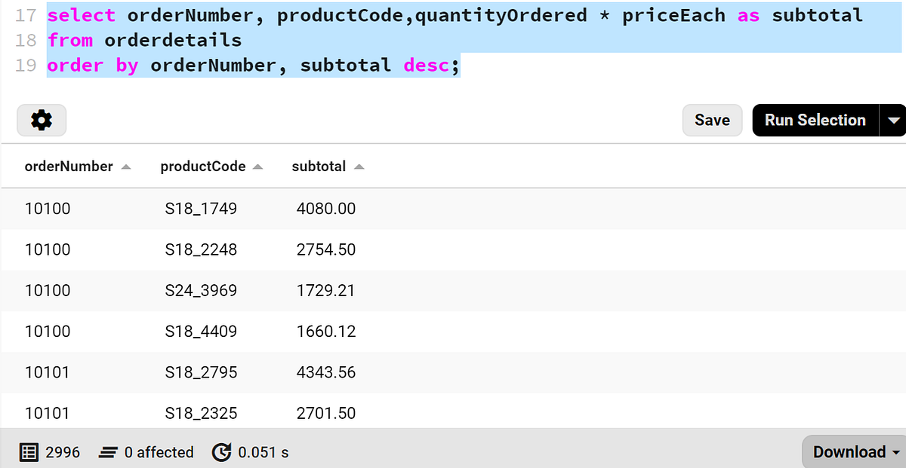Click the rows affected icon in the status bar

click(x=109, y=452)
